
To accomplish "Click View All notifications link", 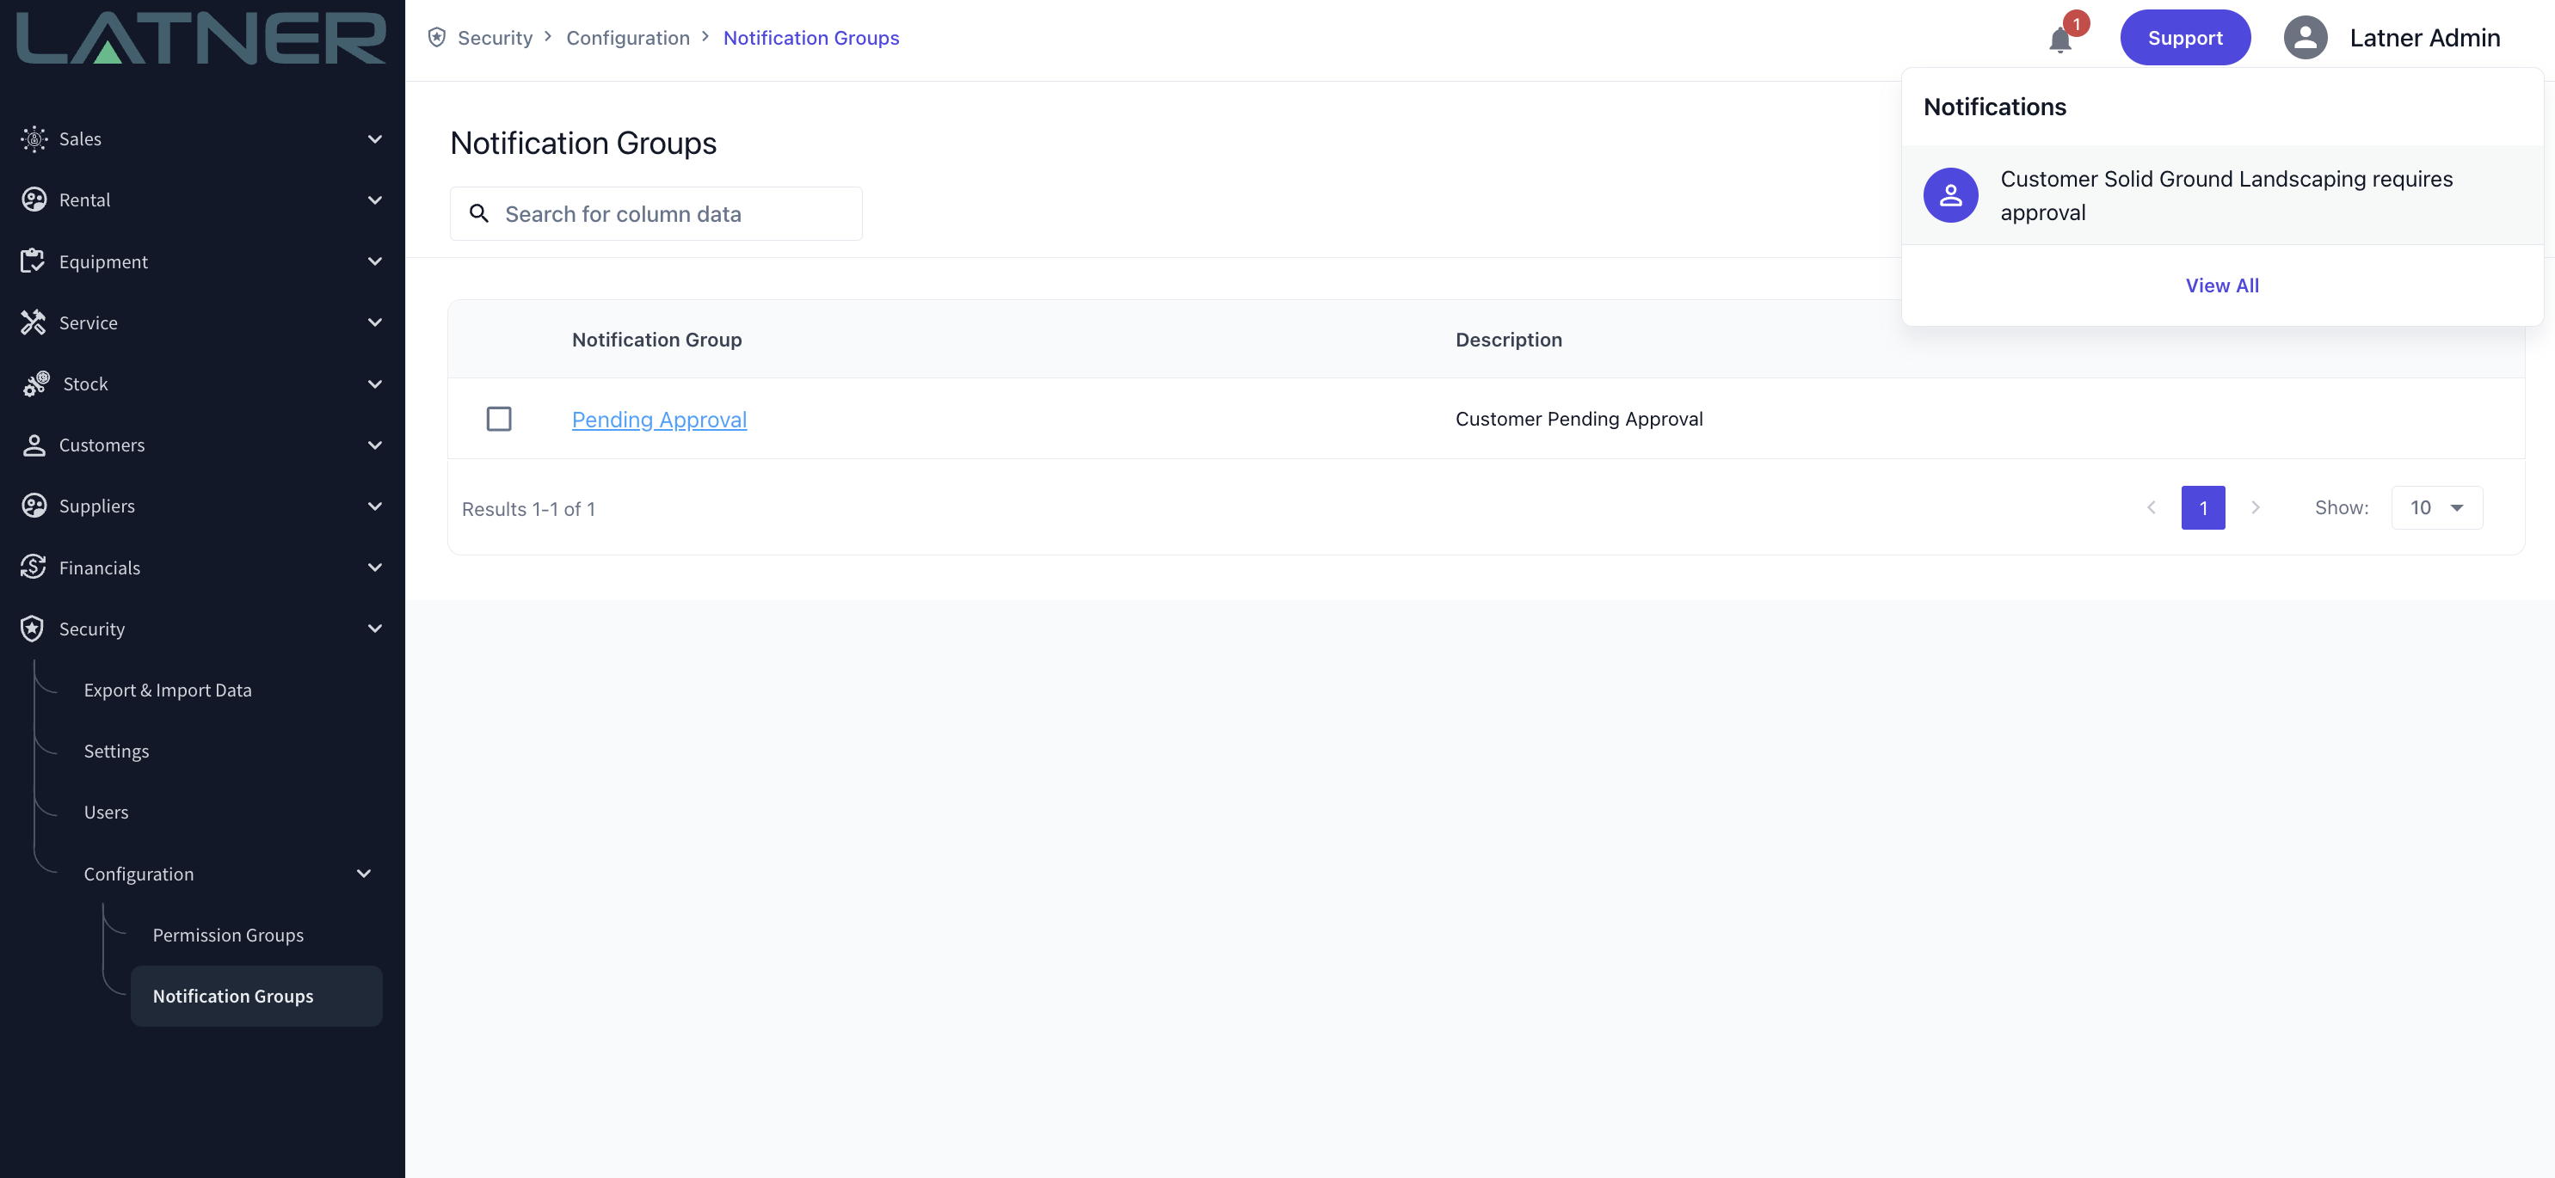I will (2222, 285).
